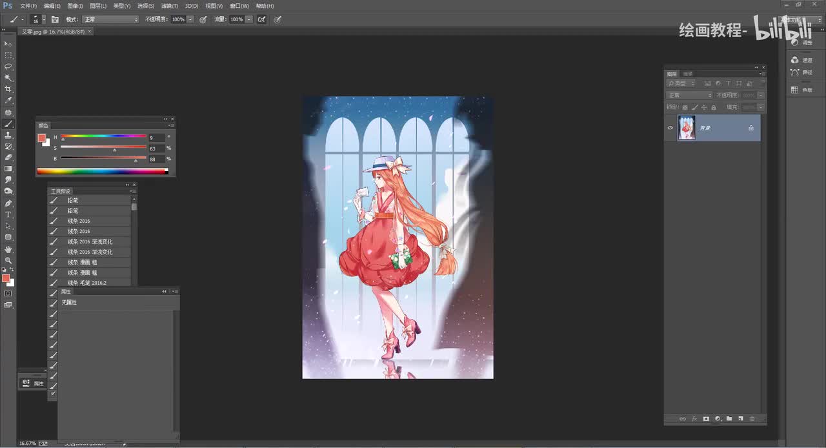
Task: Select the Smudge tool
Action: [8, 180]
